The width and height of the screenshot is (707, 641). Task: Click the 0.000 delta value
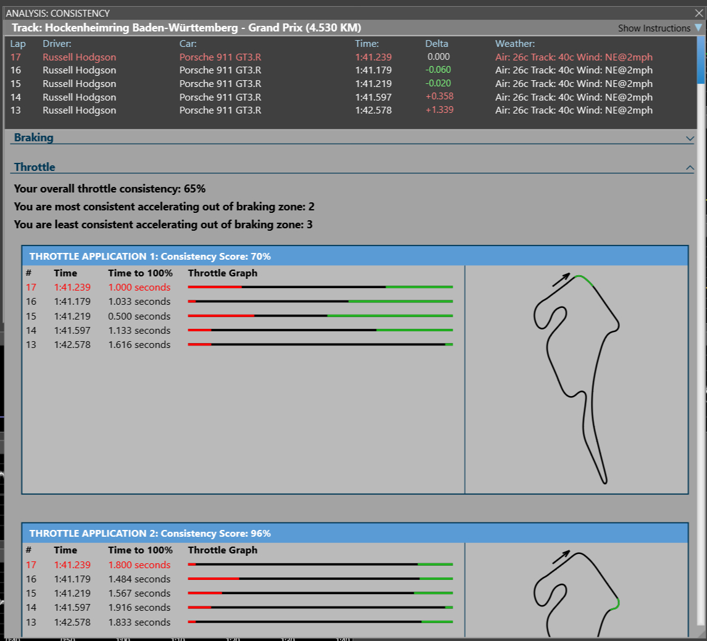[439, 57]
